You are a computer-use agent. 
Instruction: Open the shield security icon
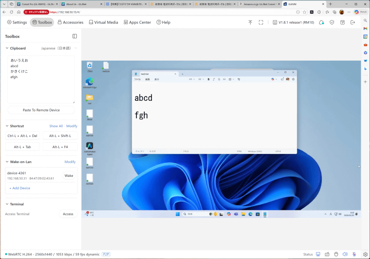(x=332, y=22)
